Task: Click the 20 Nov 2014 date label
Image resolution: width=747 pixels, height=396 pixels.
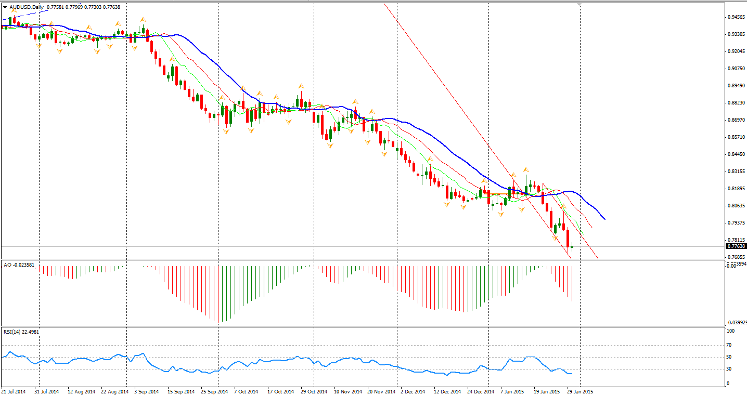Action: tap(381, 391)
